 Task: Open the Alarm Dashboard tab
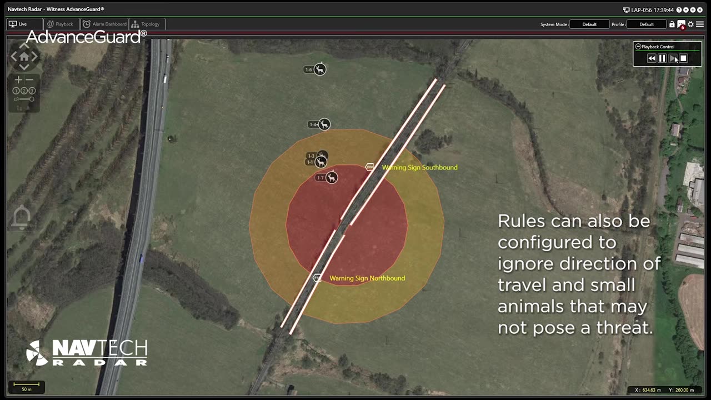pyautogui.click(x=104, y=24)
